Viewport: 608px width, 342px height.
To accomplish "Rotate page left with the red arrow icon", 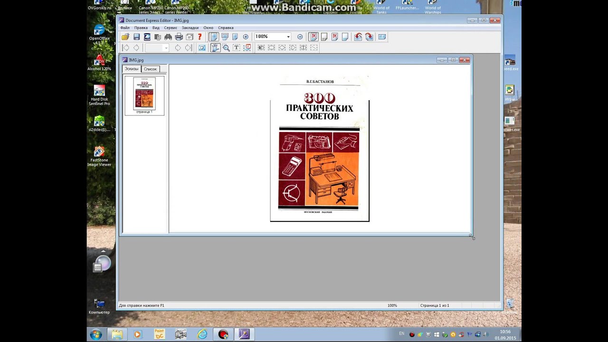I will (358, 37).
